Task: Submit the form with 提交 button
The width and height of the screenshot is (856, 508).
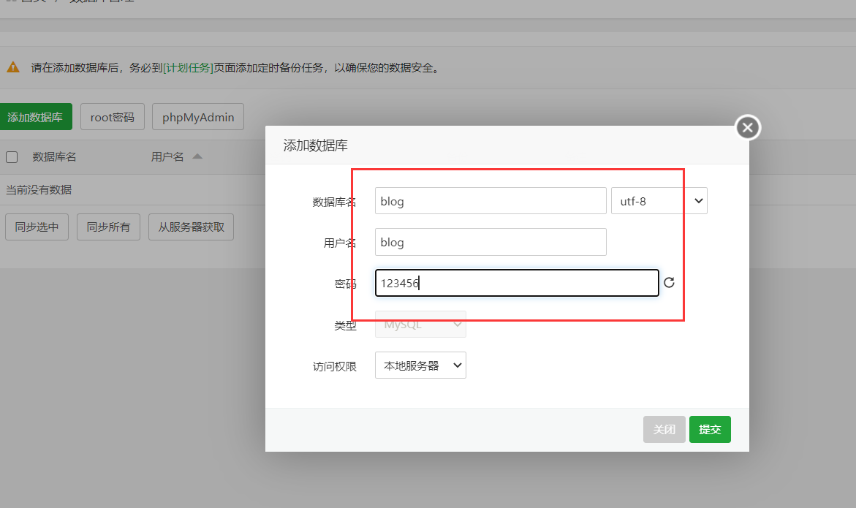Action: [710, 430]
